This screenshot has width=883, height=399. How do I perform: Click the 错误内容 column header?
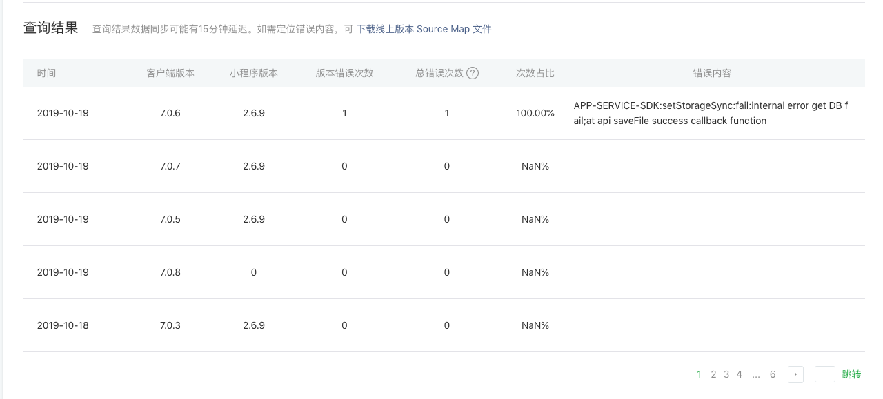click(x=712, y=73)
